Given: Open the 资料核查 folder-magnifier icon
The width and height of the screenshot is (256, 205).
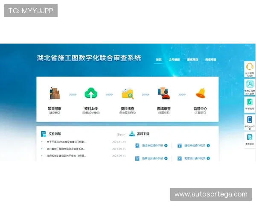Looking at the screenshot, I should tap(128, 94).
